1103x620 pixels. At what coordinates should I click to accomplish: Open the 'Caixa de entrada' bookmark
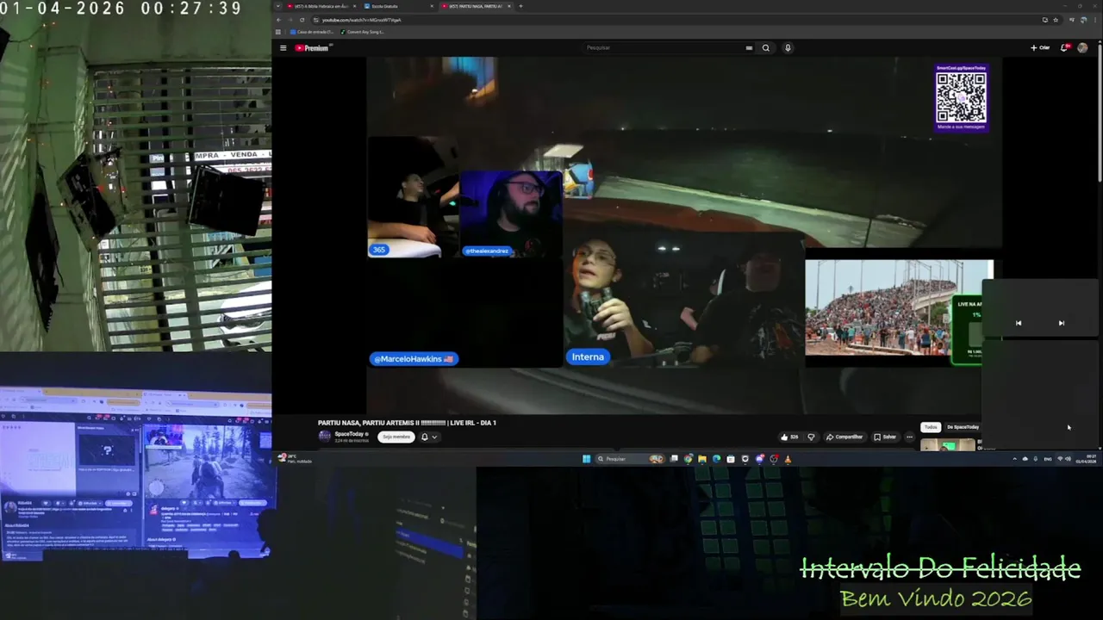tap(312, 32)
